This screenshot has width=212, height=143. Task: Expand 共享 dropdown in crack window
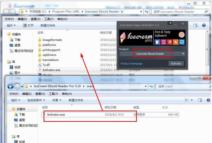[x=57, y=100]
